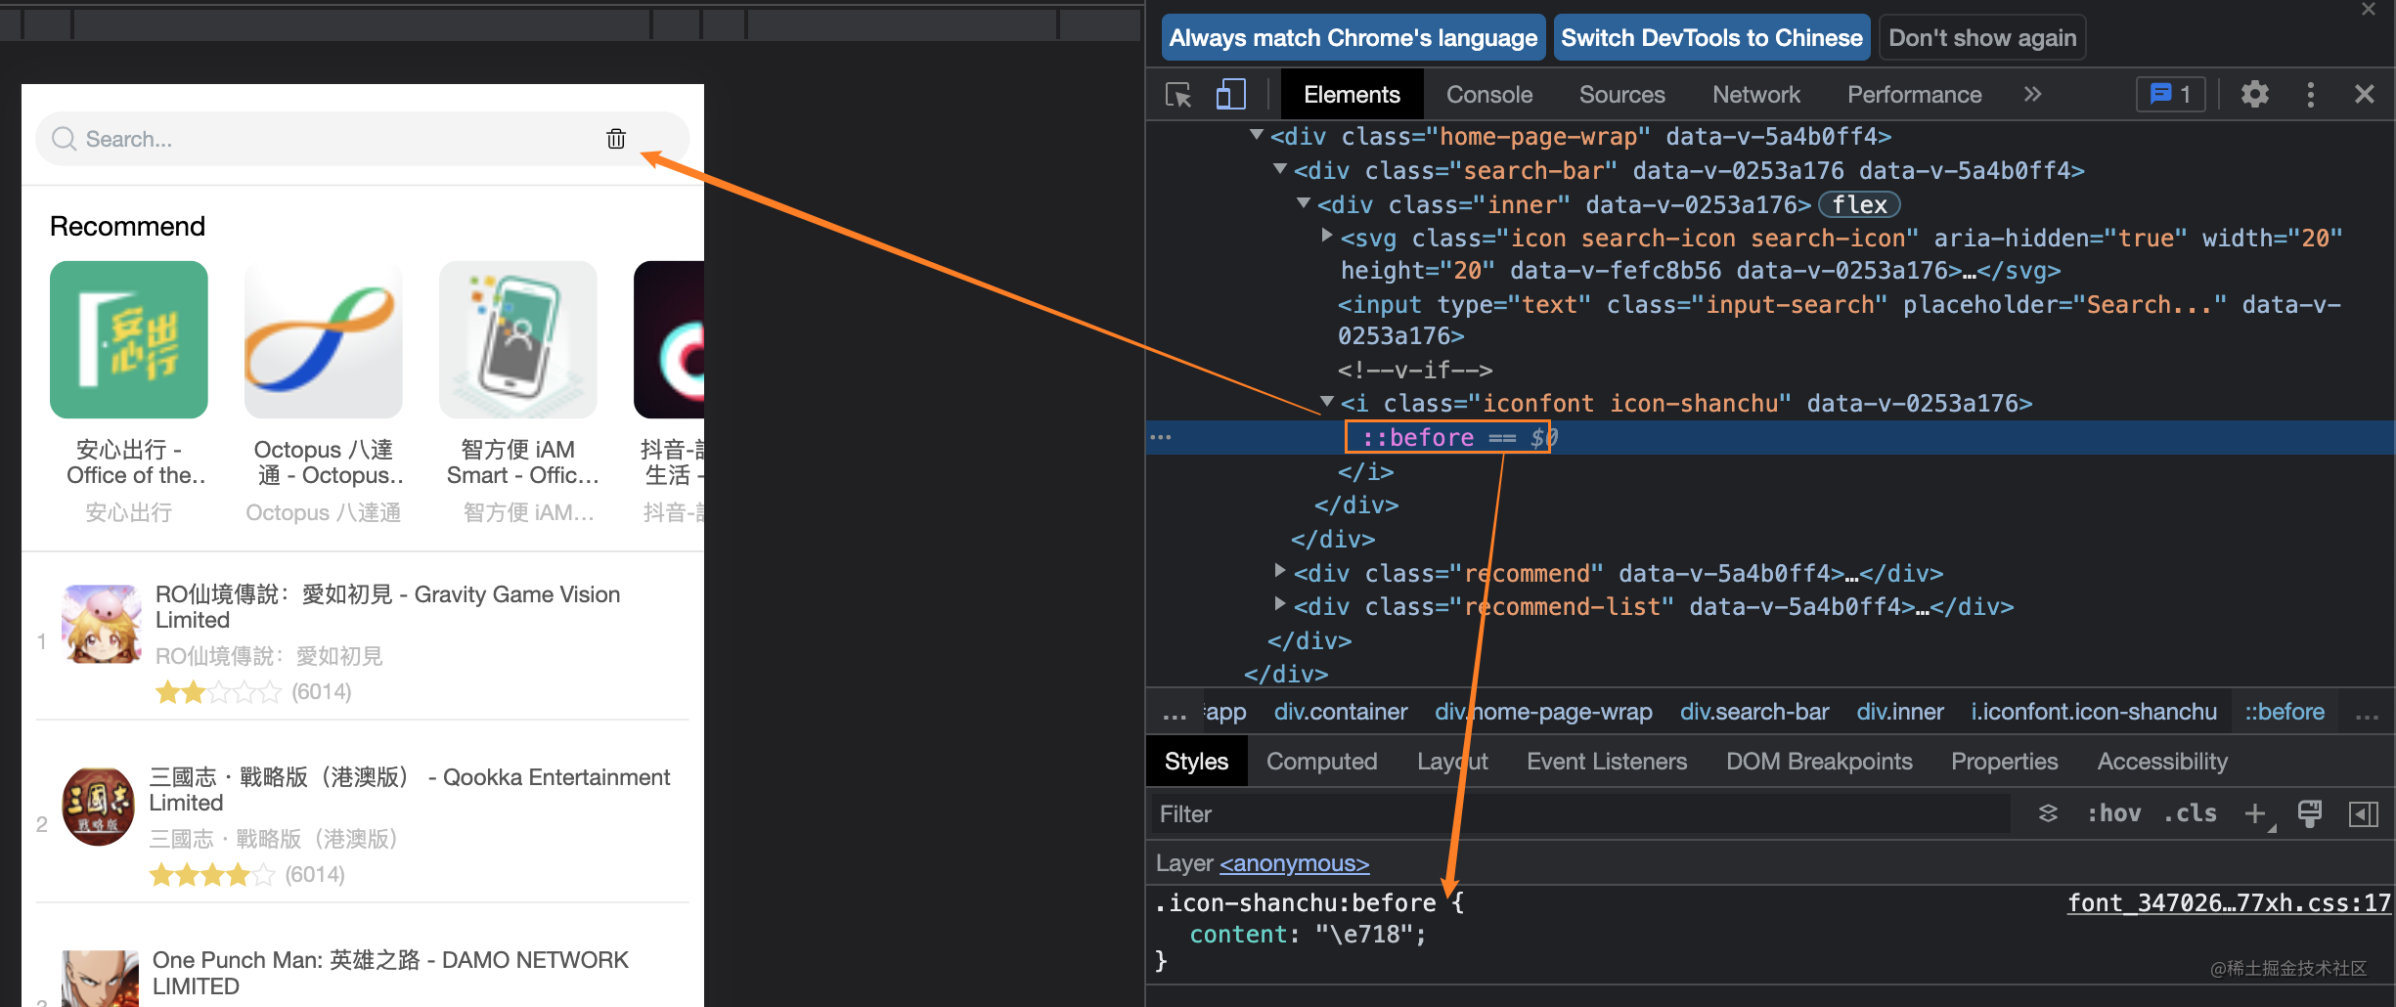Image resolution: width=2396 pixels, height=1007 pixels.
Task: Open the three-dot customize DevTools menu
Action: (x=2310, y=94)
